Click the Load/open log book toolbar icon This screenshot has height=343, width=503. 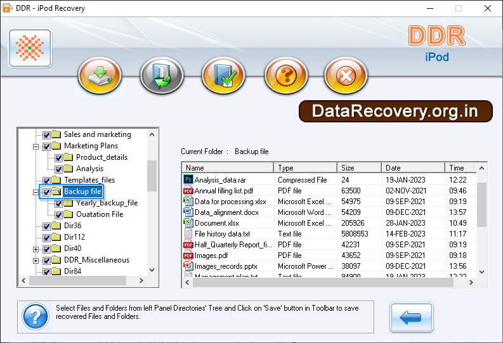coord(162,75)
